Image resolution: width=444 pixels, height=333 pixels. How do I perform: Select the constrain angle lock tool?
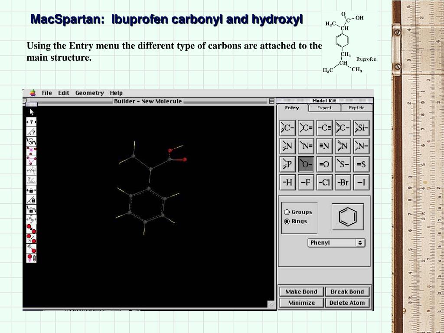tap(31, 200)
